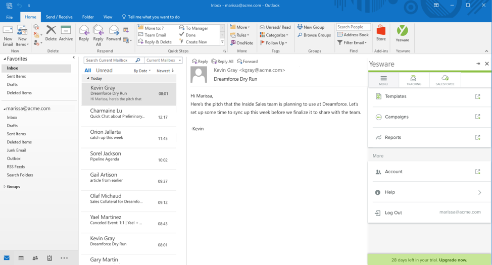Switch to Mail view in navigation bar

[x=7, y=258]
